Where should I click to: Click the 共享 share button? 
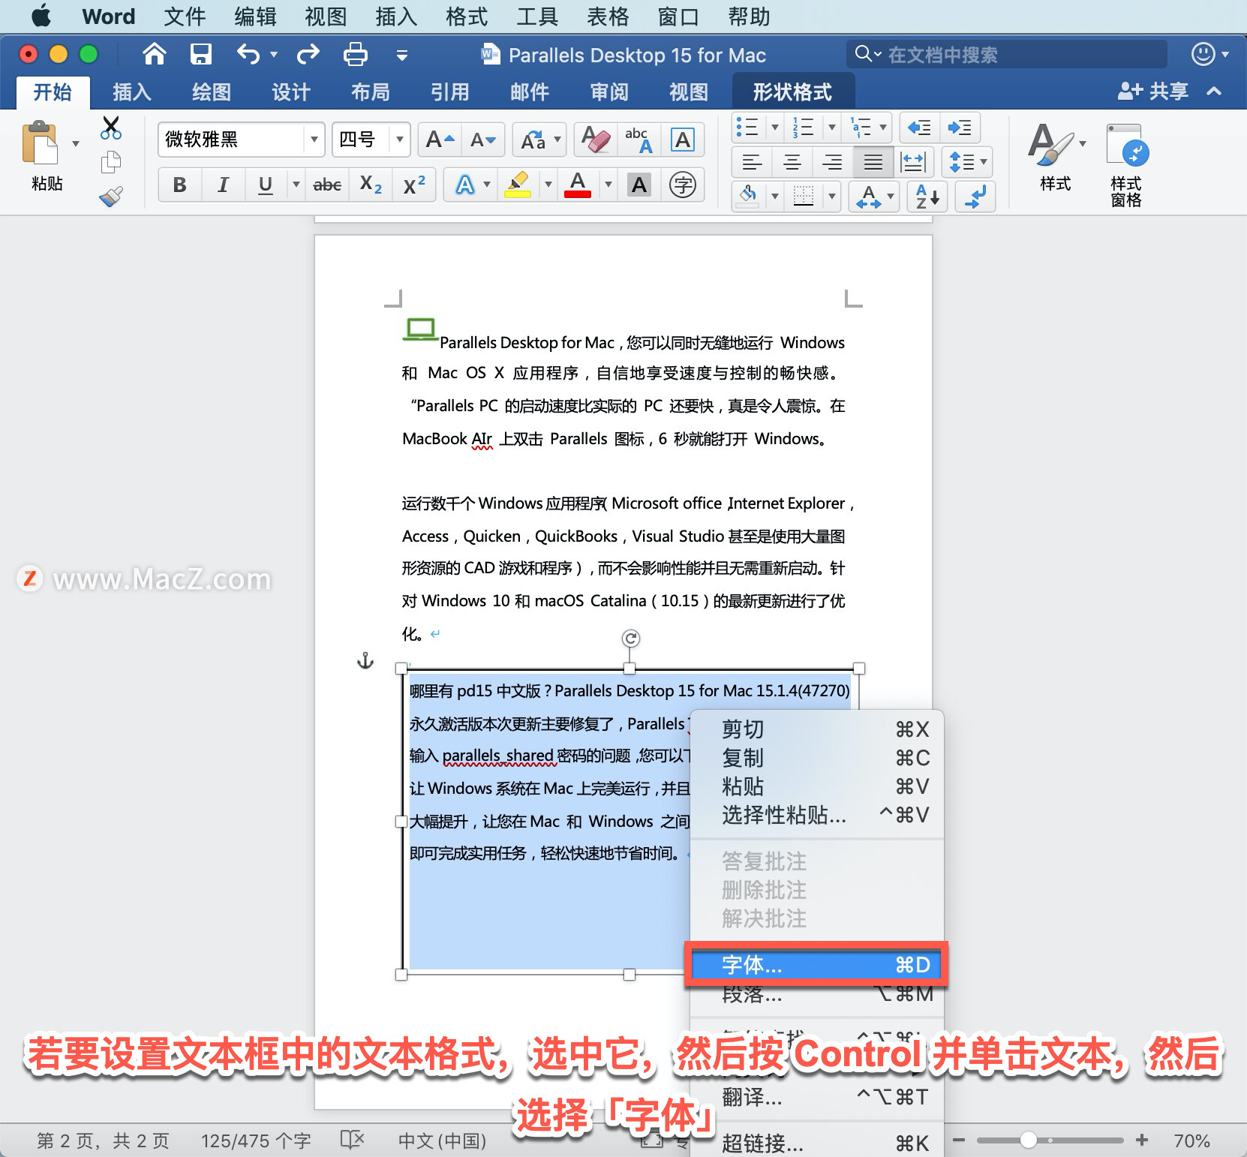pos(1153,92)
